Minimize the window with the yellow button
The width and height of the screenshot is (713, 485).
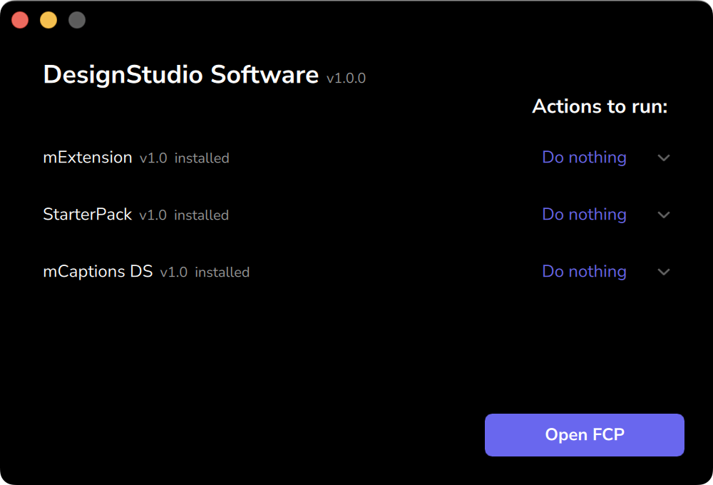48,20
